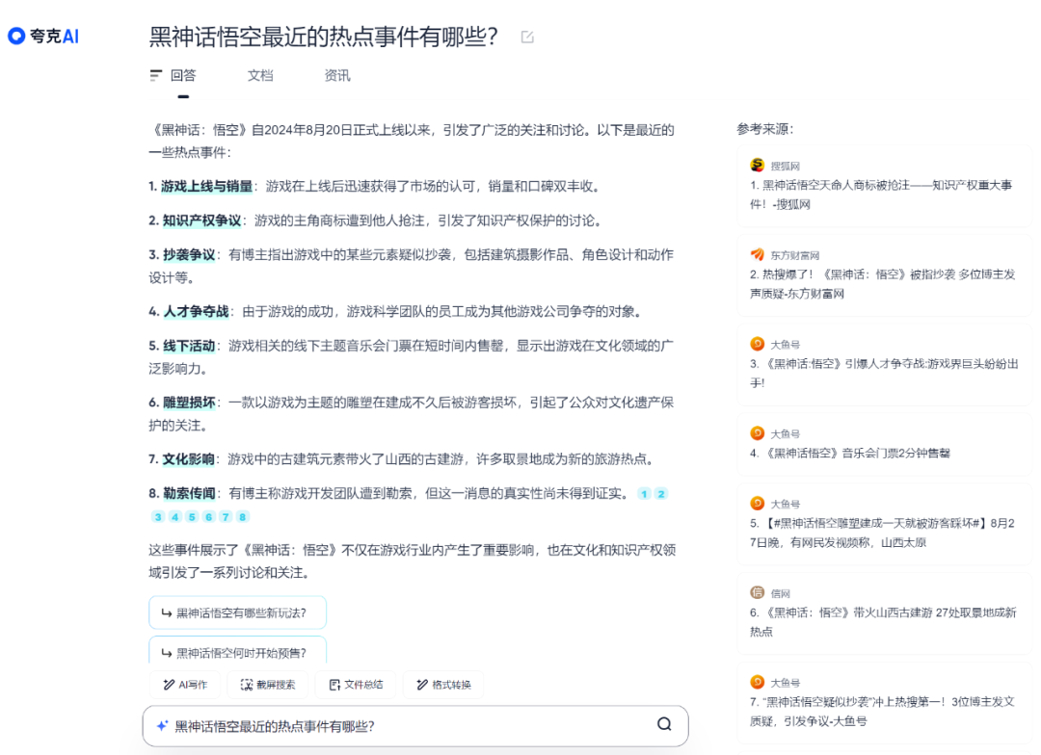
Task: Click the heading 线下活动
Action: [x=189, y=346]
